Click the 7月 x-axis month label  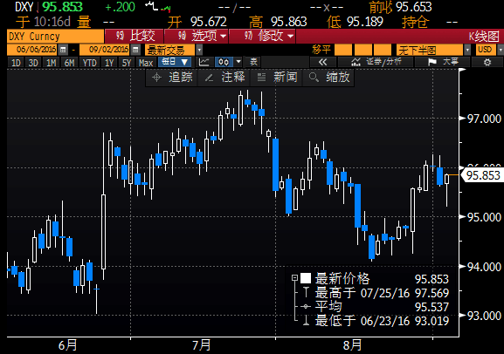coord(202,345)
